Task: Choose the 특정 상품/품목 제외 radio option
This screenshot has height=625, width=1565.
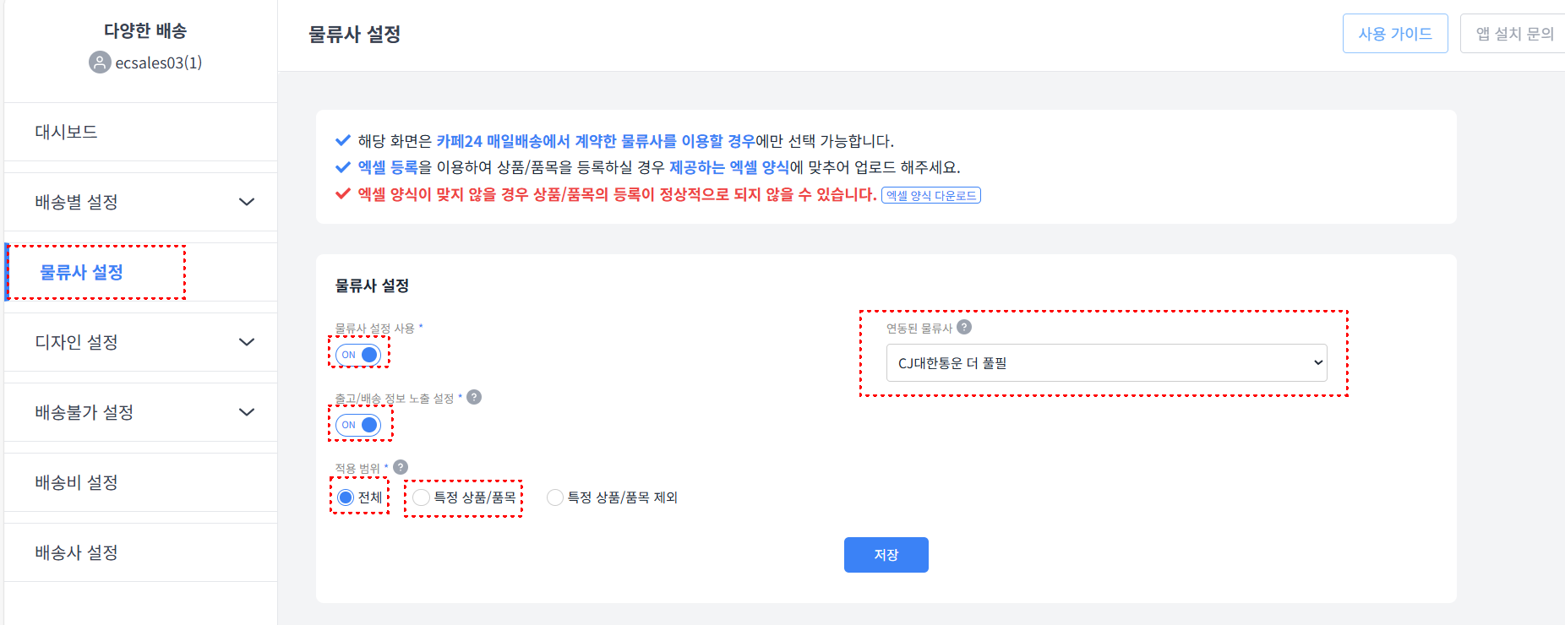Action: [x=555, y=497]
